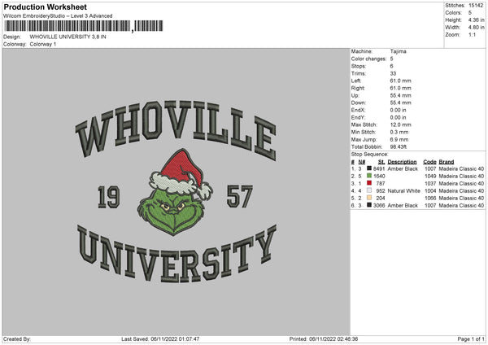Click stitch count 8491 in stop row 1

point(379,168)
